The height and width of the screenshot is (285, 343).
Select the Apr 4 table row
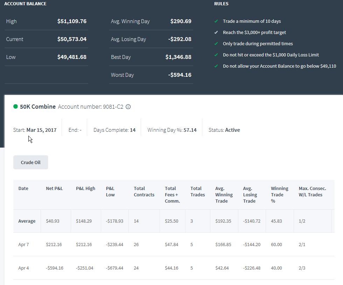174,268
